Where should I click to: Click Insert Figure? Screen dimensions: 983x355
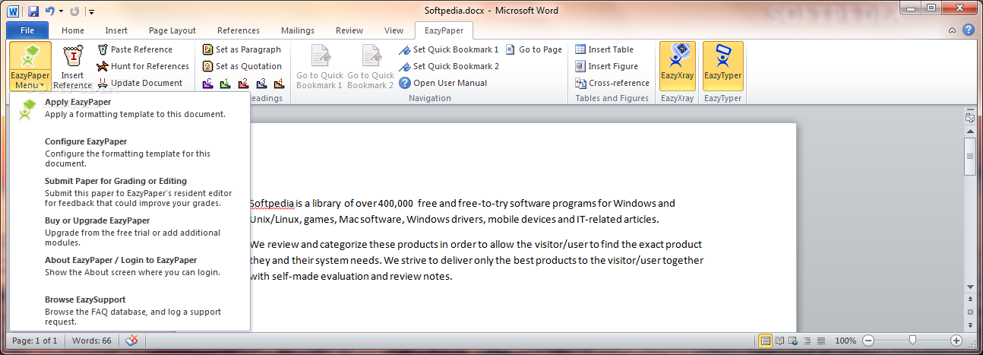click(605, 66)
